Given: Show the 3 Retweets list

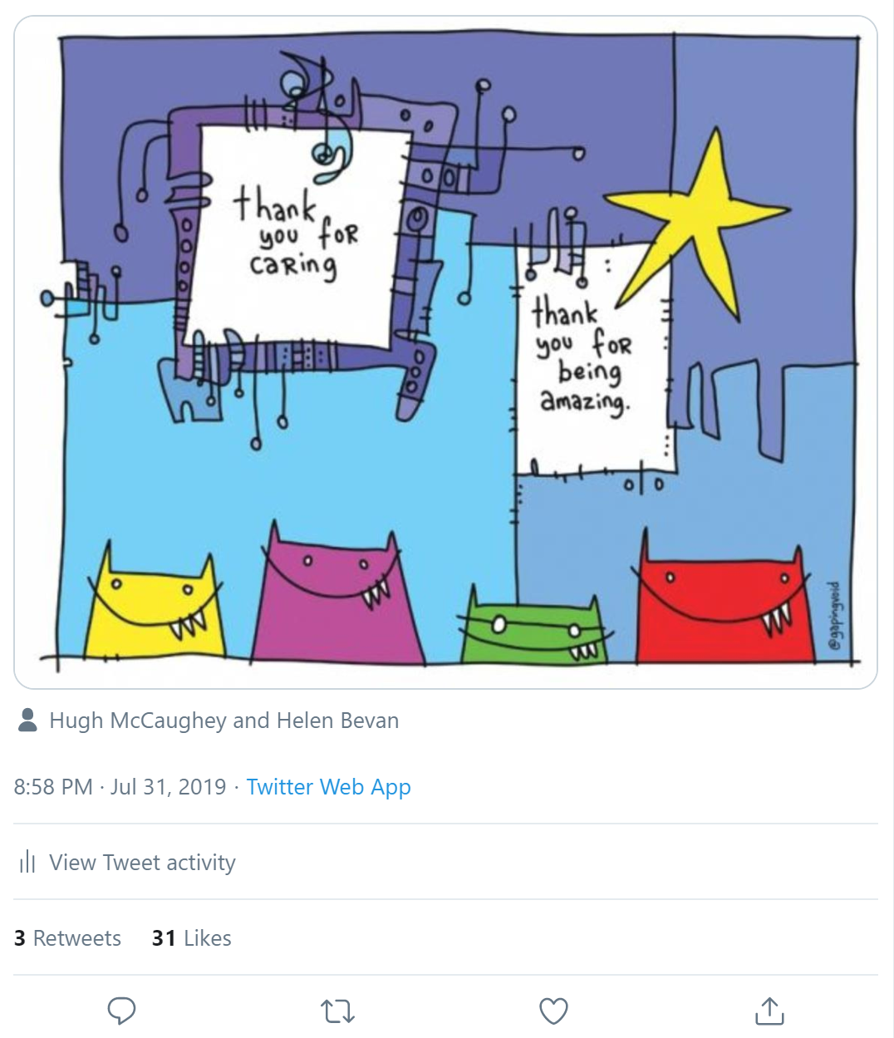Looking at the screenshot, I should (x=67, y=938).
